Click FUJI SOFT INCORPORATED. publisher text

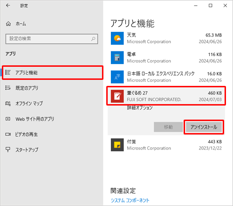[x=154, y=99]
